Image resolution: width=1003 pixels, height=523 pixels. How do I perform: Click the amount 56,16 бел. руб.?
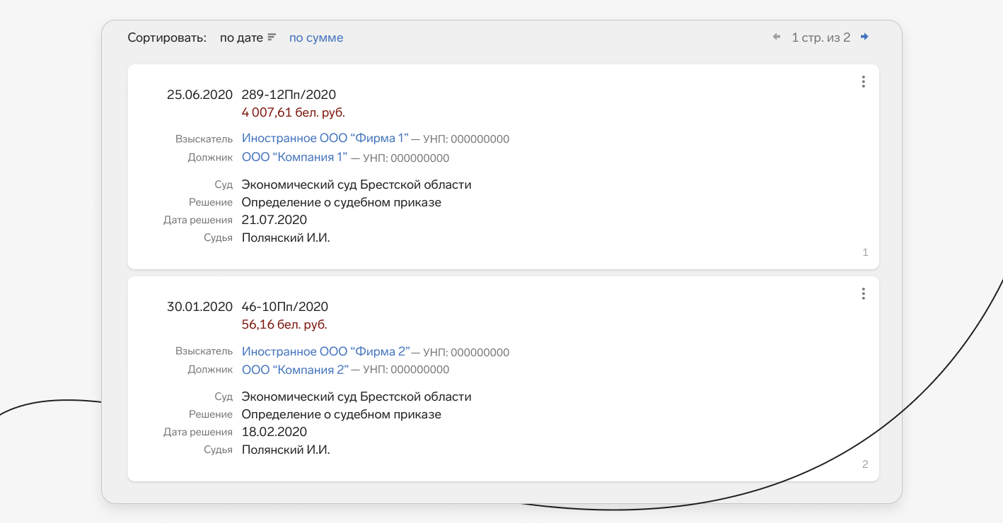(x=284, y=324)
